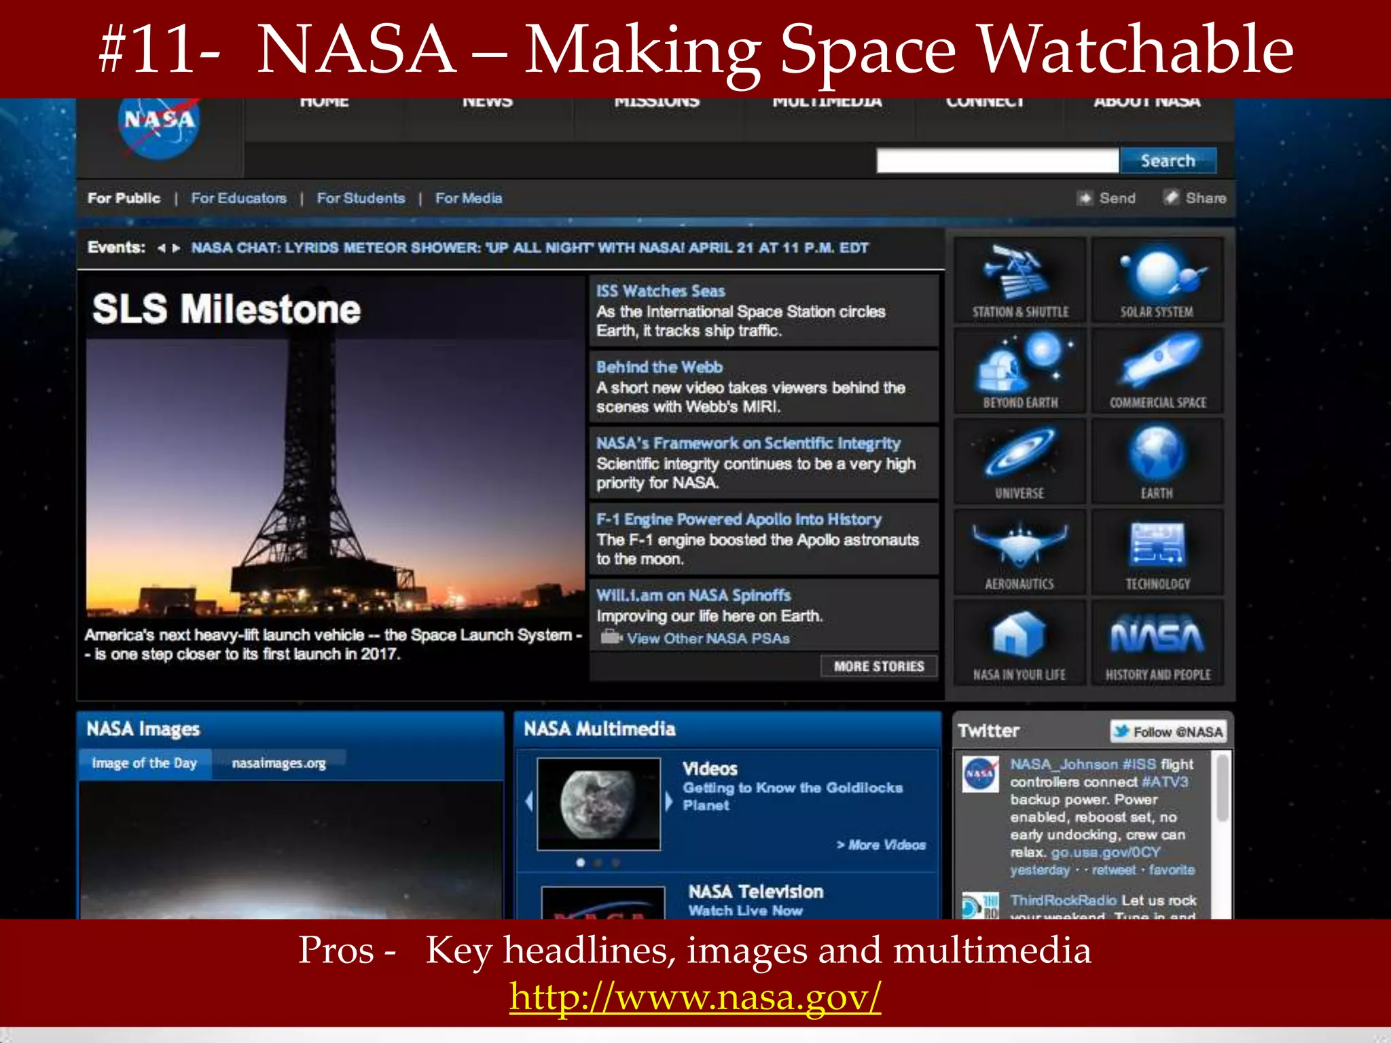Open the ThirdRockRadio Twitter handle

pos(1063,900)
